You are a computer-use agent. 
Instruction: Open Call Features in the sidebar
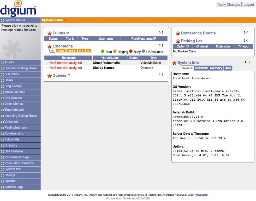tap(20, 151)
